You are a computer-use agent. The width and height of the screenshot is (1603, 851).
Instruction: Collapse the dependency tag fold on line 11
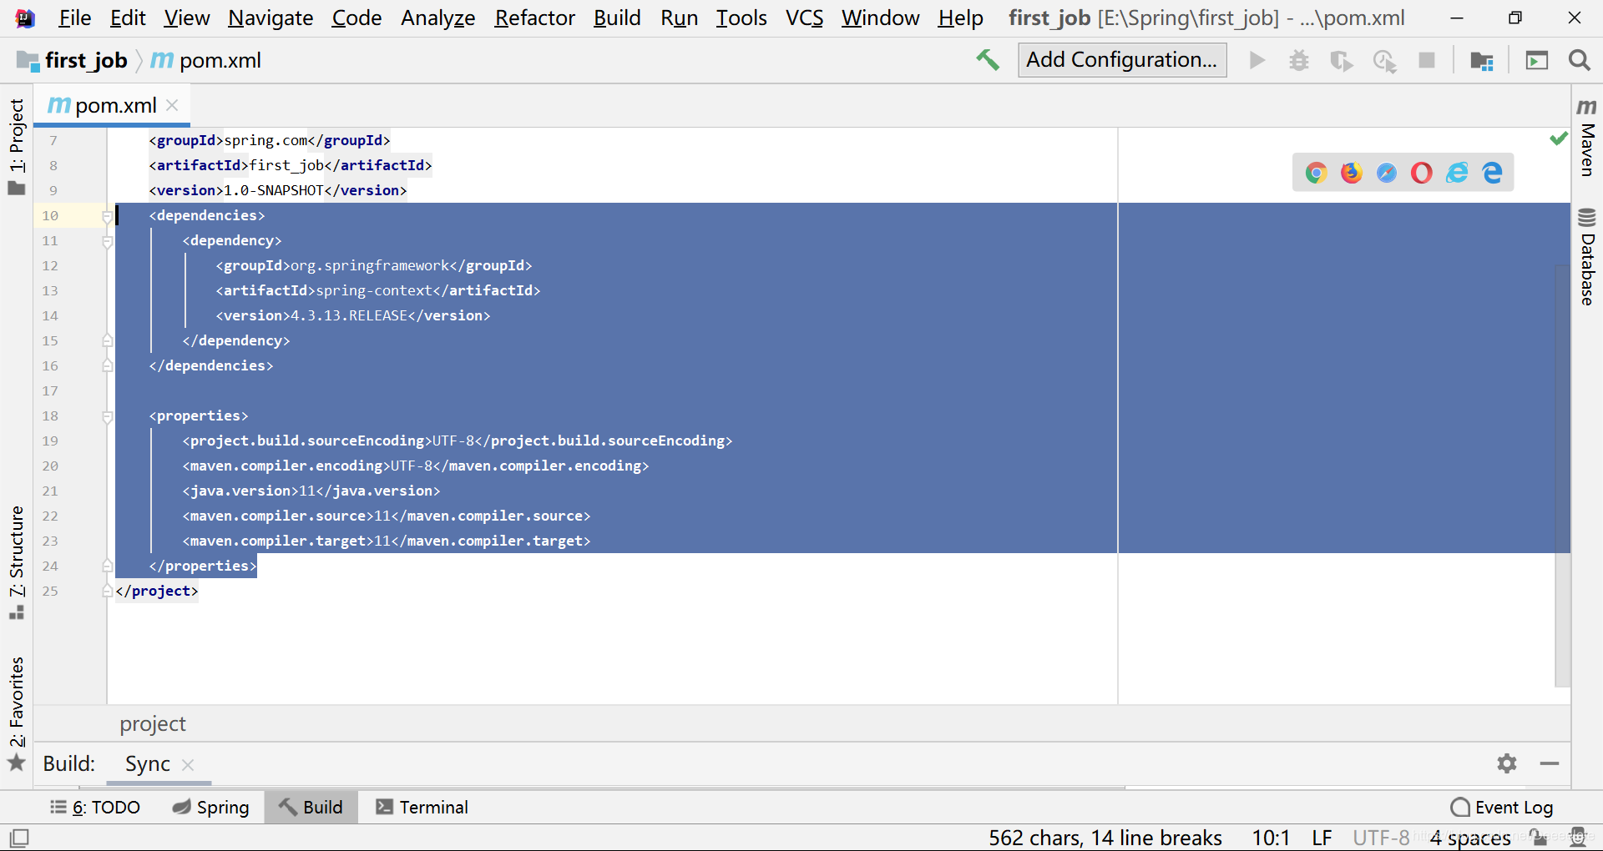(x=107, y=241)
